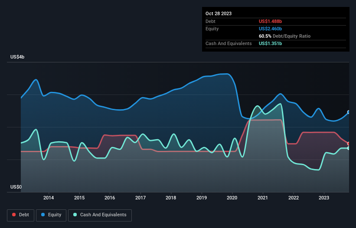Toggle the Equity series legend button
This screenshot has height=228, width=356.
(51, 215)
